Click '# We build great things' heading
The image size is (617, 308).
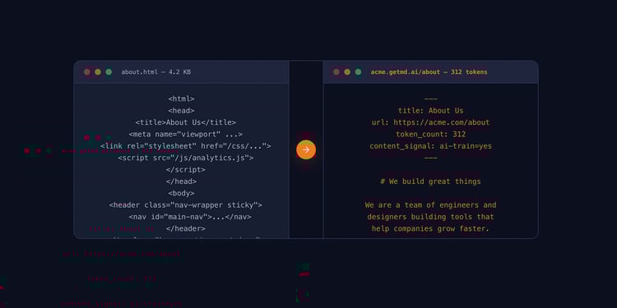click(431, 182)
